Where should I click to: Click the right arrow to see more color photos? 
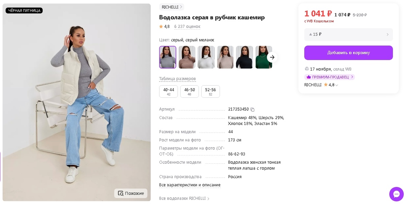pos(272,57)
